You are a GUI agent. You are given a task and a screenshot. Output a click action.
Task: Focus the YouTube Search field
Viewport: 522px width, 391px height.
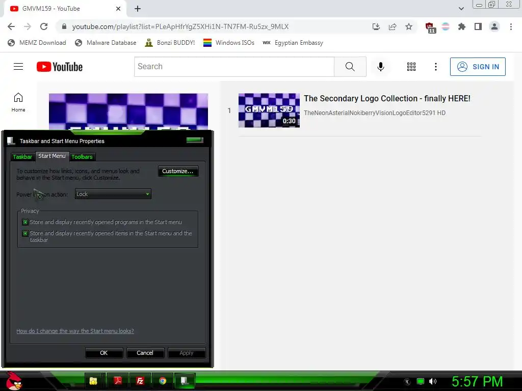234,67
